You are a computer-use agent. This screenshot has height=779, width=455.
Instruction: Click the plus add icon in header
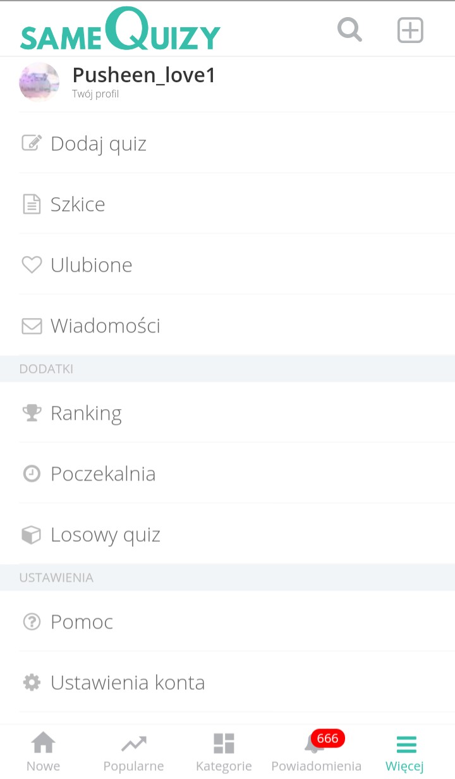click(409, 30)
